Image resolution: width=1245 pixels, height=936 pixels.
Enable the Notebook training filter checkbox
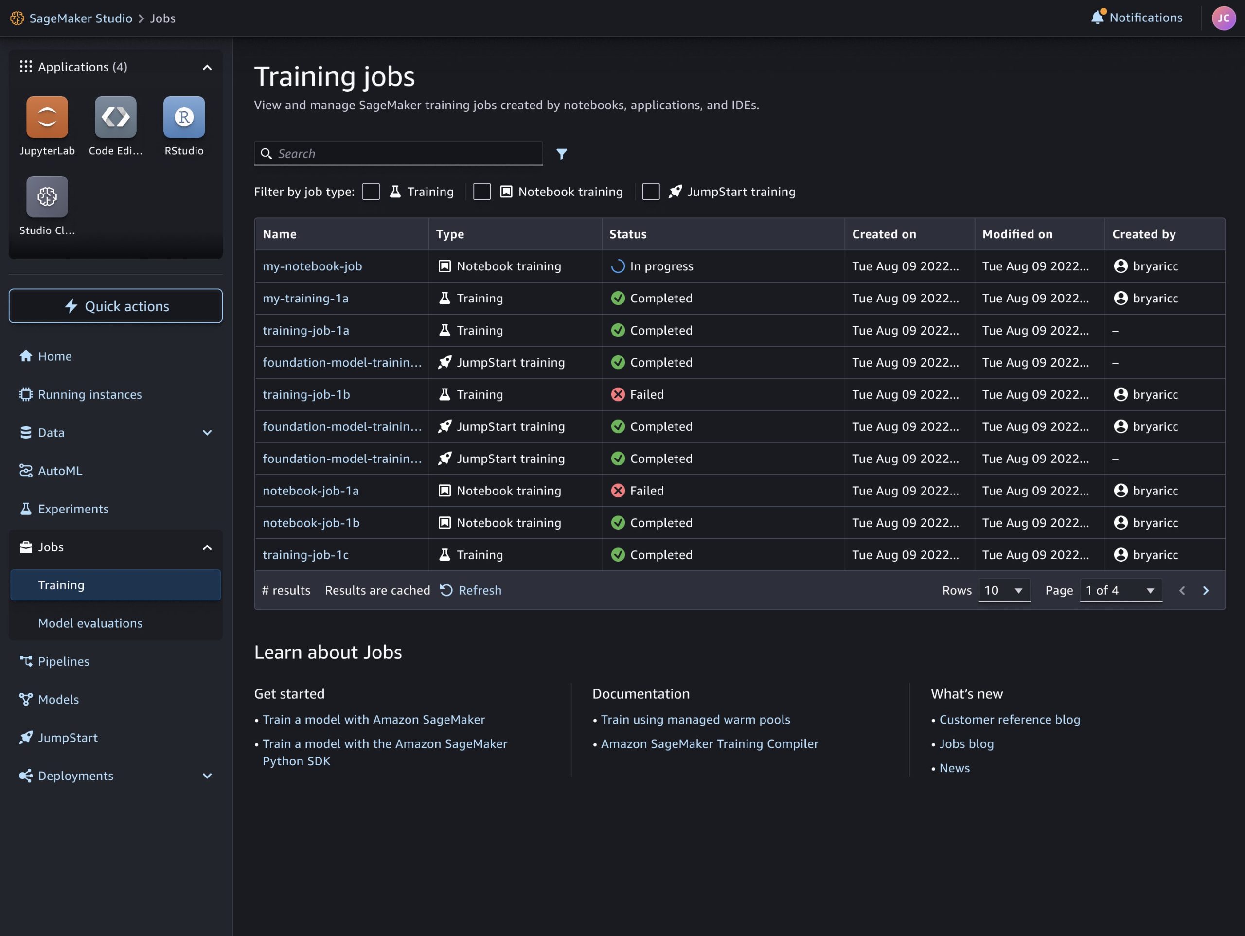[x=482, y=192]
